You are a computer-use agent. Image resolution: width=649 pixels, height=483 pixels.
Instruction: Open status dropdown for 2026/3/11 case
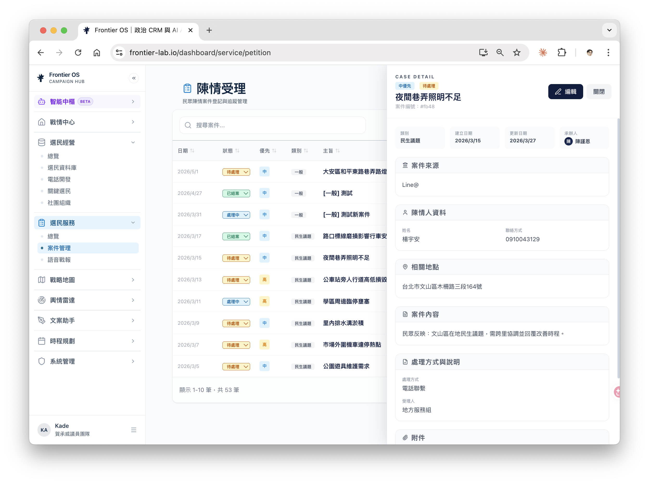[236, 301]
